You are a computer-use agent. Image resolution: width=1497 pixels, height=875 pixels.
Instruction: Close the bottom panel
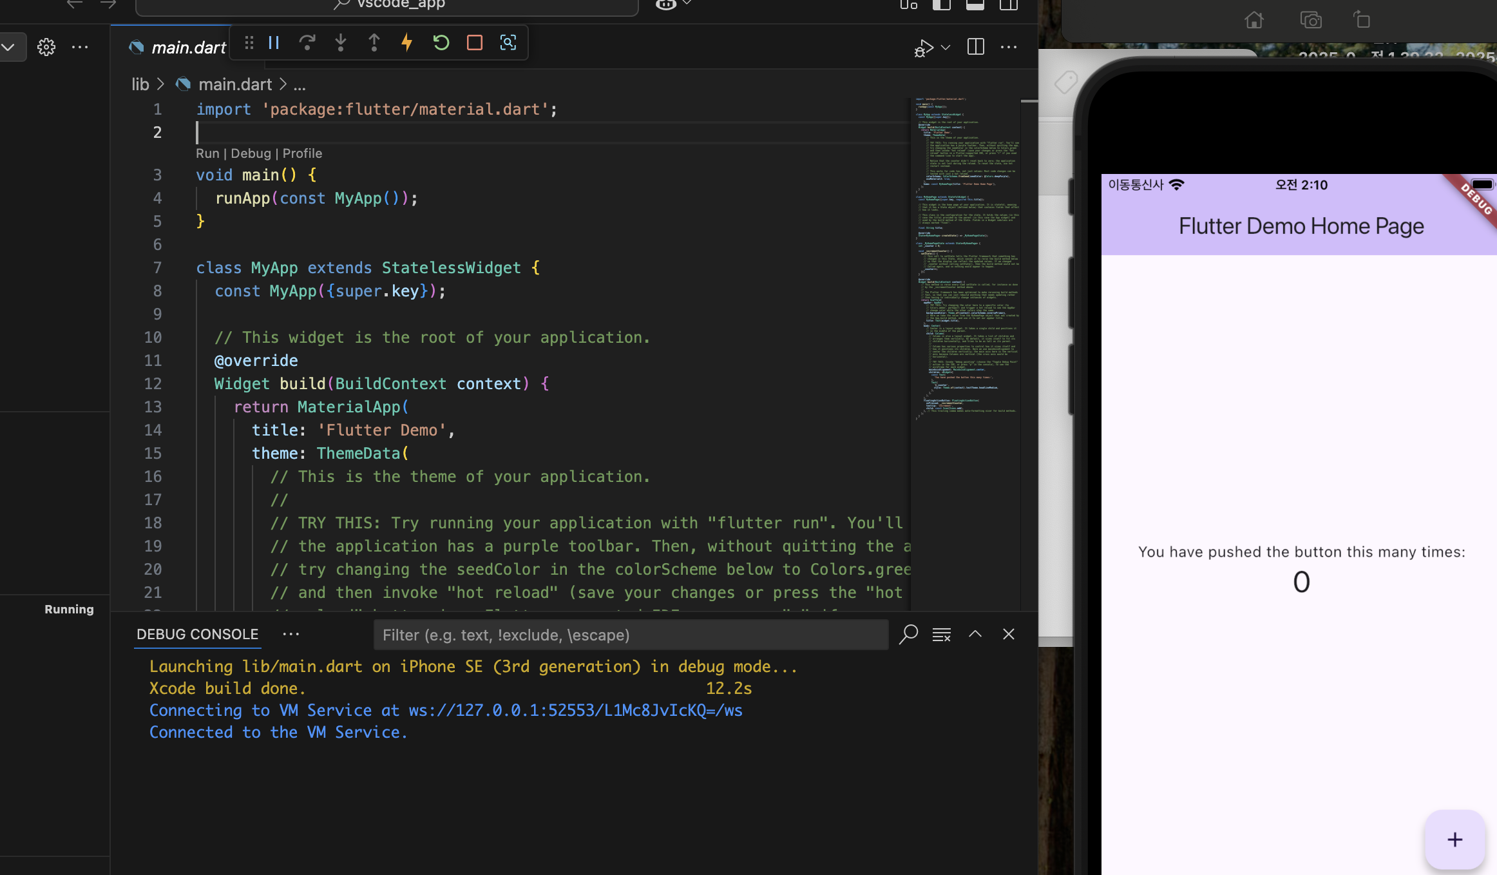[x=1009, y=634]
